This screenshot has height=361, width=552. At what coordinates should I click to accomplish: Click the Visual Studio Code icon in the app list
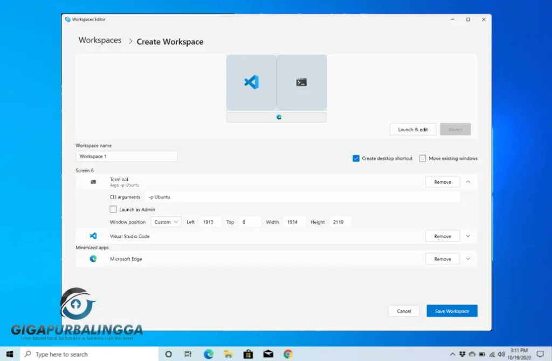[93, 236]
